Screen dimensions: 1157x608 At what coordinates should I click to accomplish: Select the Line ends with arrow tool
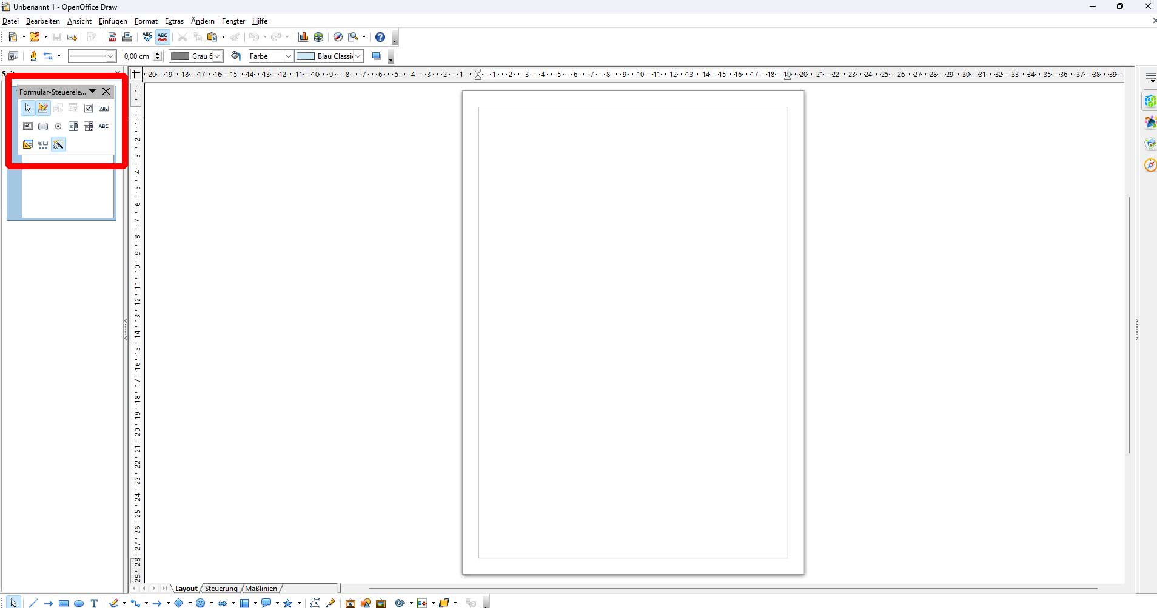pyautogui.click(x=49, y=603)
